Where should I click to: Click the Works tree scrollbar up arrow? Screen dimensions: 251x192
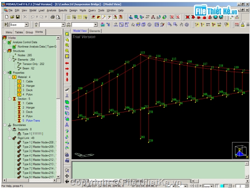pyautogui.click(x=58, y=38)
